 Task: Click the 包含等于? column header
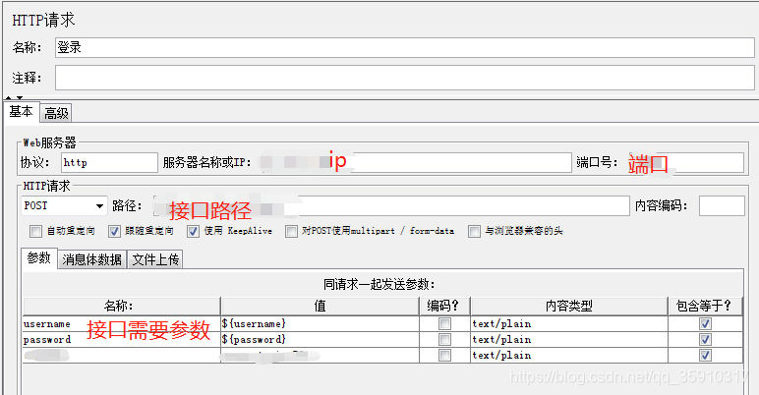click(x=705, y=306)
